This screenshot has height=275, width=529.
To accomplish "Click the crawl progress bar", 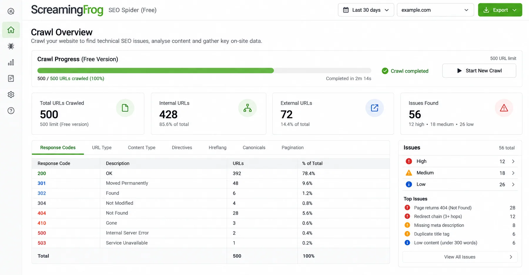I will [204, 71].
